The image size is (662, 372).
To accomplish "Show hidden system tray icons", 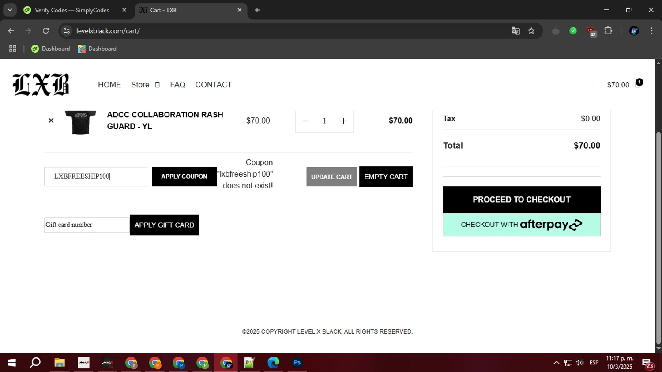I will (557, 363).
